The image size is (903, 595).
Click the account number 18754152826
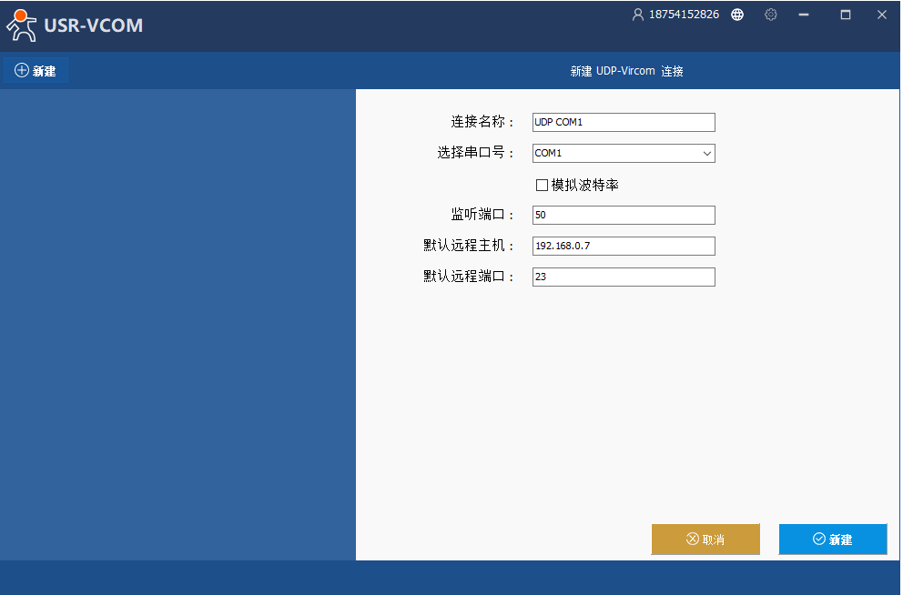coord(684,15)
